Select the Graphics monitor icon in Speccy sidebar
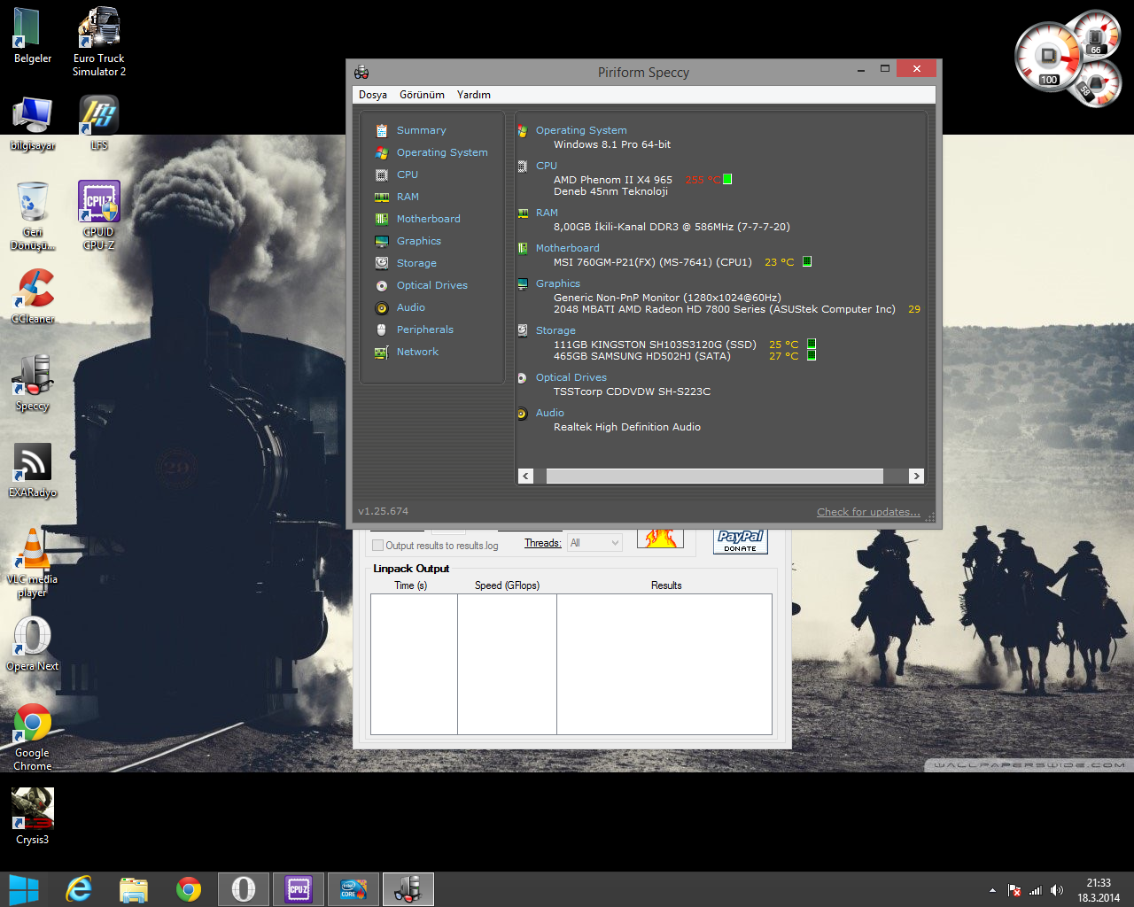 pyautogui.click(x=382, y=241)
